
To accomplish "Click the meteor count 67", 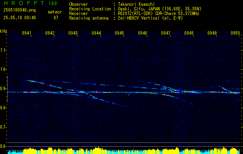I will (56, 18).
